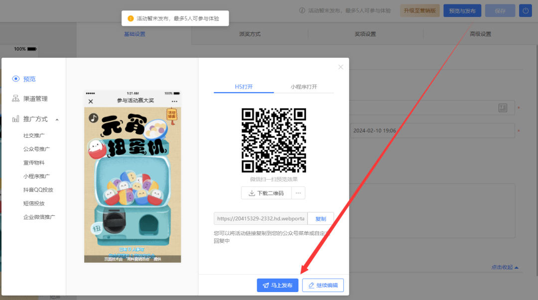The image size is (538, 300).
Task: Click the power icon button in top bar
Action: pos(525,10)
